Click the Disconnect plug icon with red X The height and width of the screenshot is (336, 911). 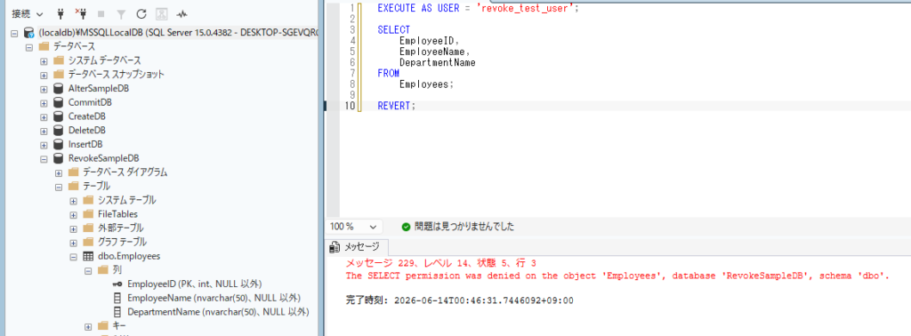(x=81, y=13)
